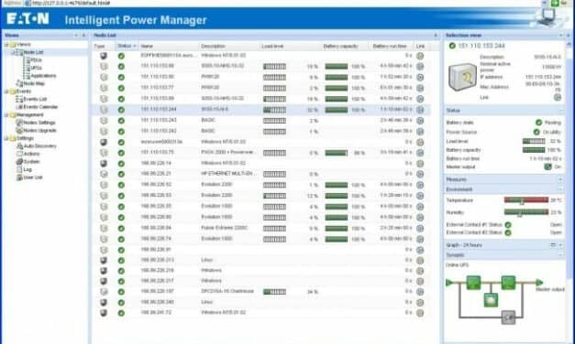This screenshot has height=344, width=575.
Task: Collapse the Synoptic section
Action: tap(560, 254)
